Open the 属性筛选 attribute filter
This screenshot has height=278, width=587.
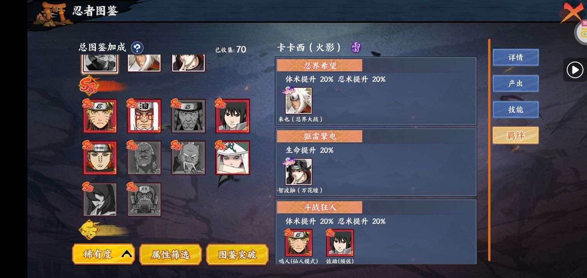170,254
